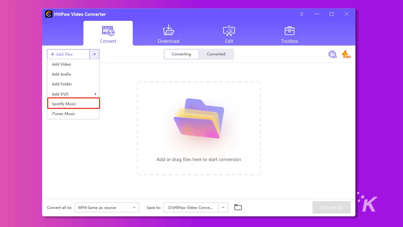Show the Converted list
Screen dimensions: 403x227
[216, 54]
